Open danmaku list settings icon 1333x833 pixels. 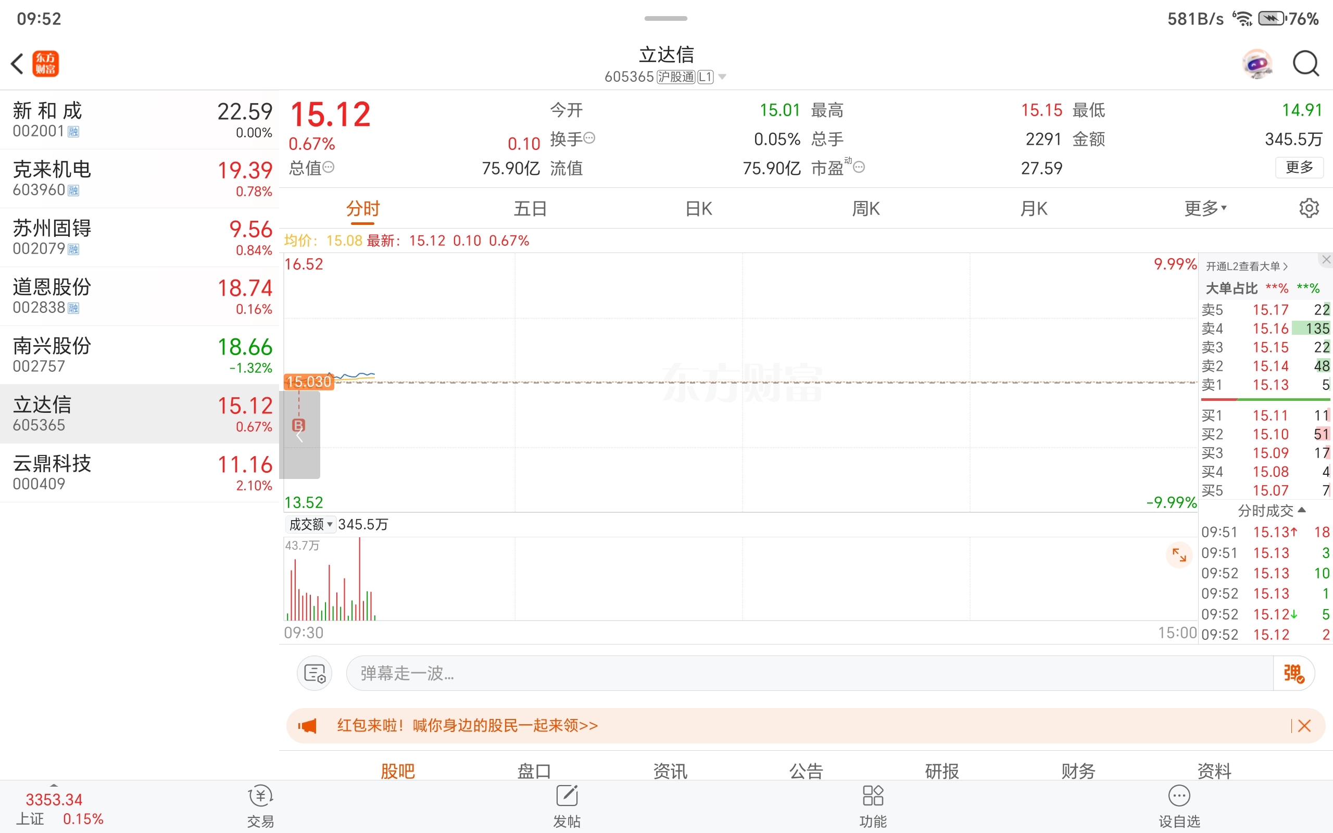[315, 673]
